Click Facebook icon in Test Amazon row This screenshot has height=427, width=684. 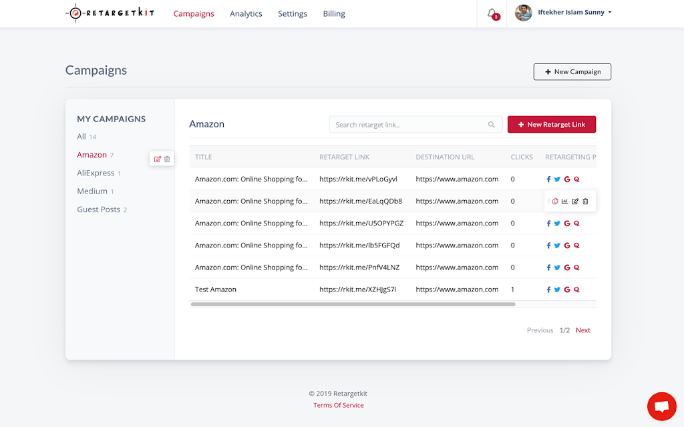pyautogui.click(x=548, y=290)
